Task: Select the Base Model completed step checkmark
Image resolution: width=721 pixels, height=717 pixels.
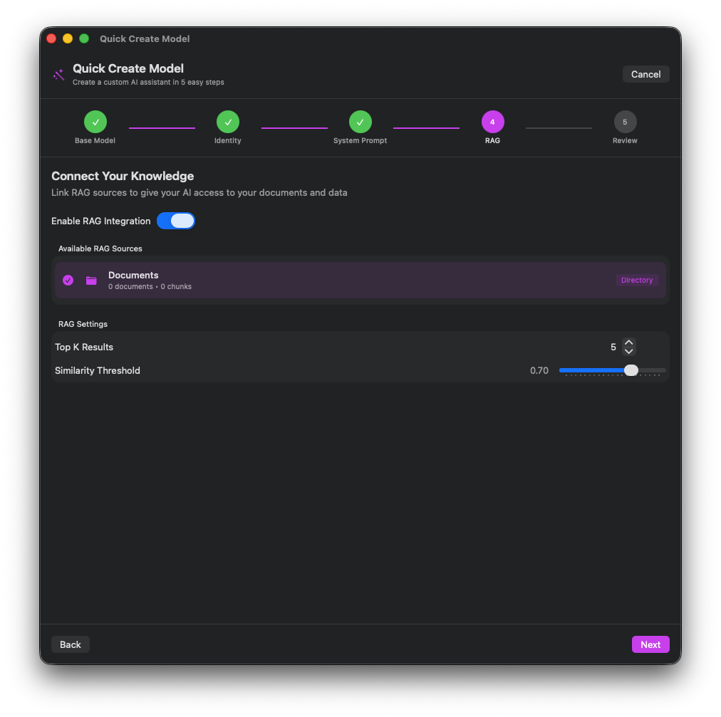Action: tap(95, 122)
